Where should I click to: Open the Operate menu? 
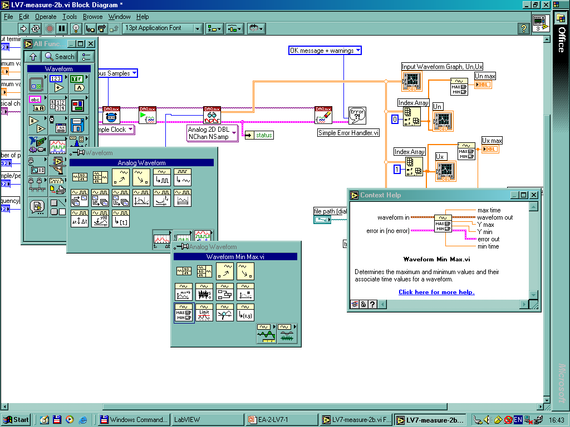click(x=46, y=17)
